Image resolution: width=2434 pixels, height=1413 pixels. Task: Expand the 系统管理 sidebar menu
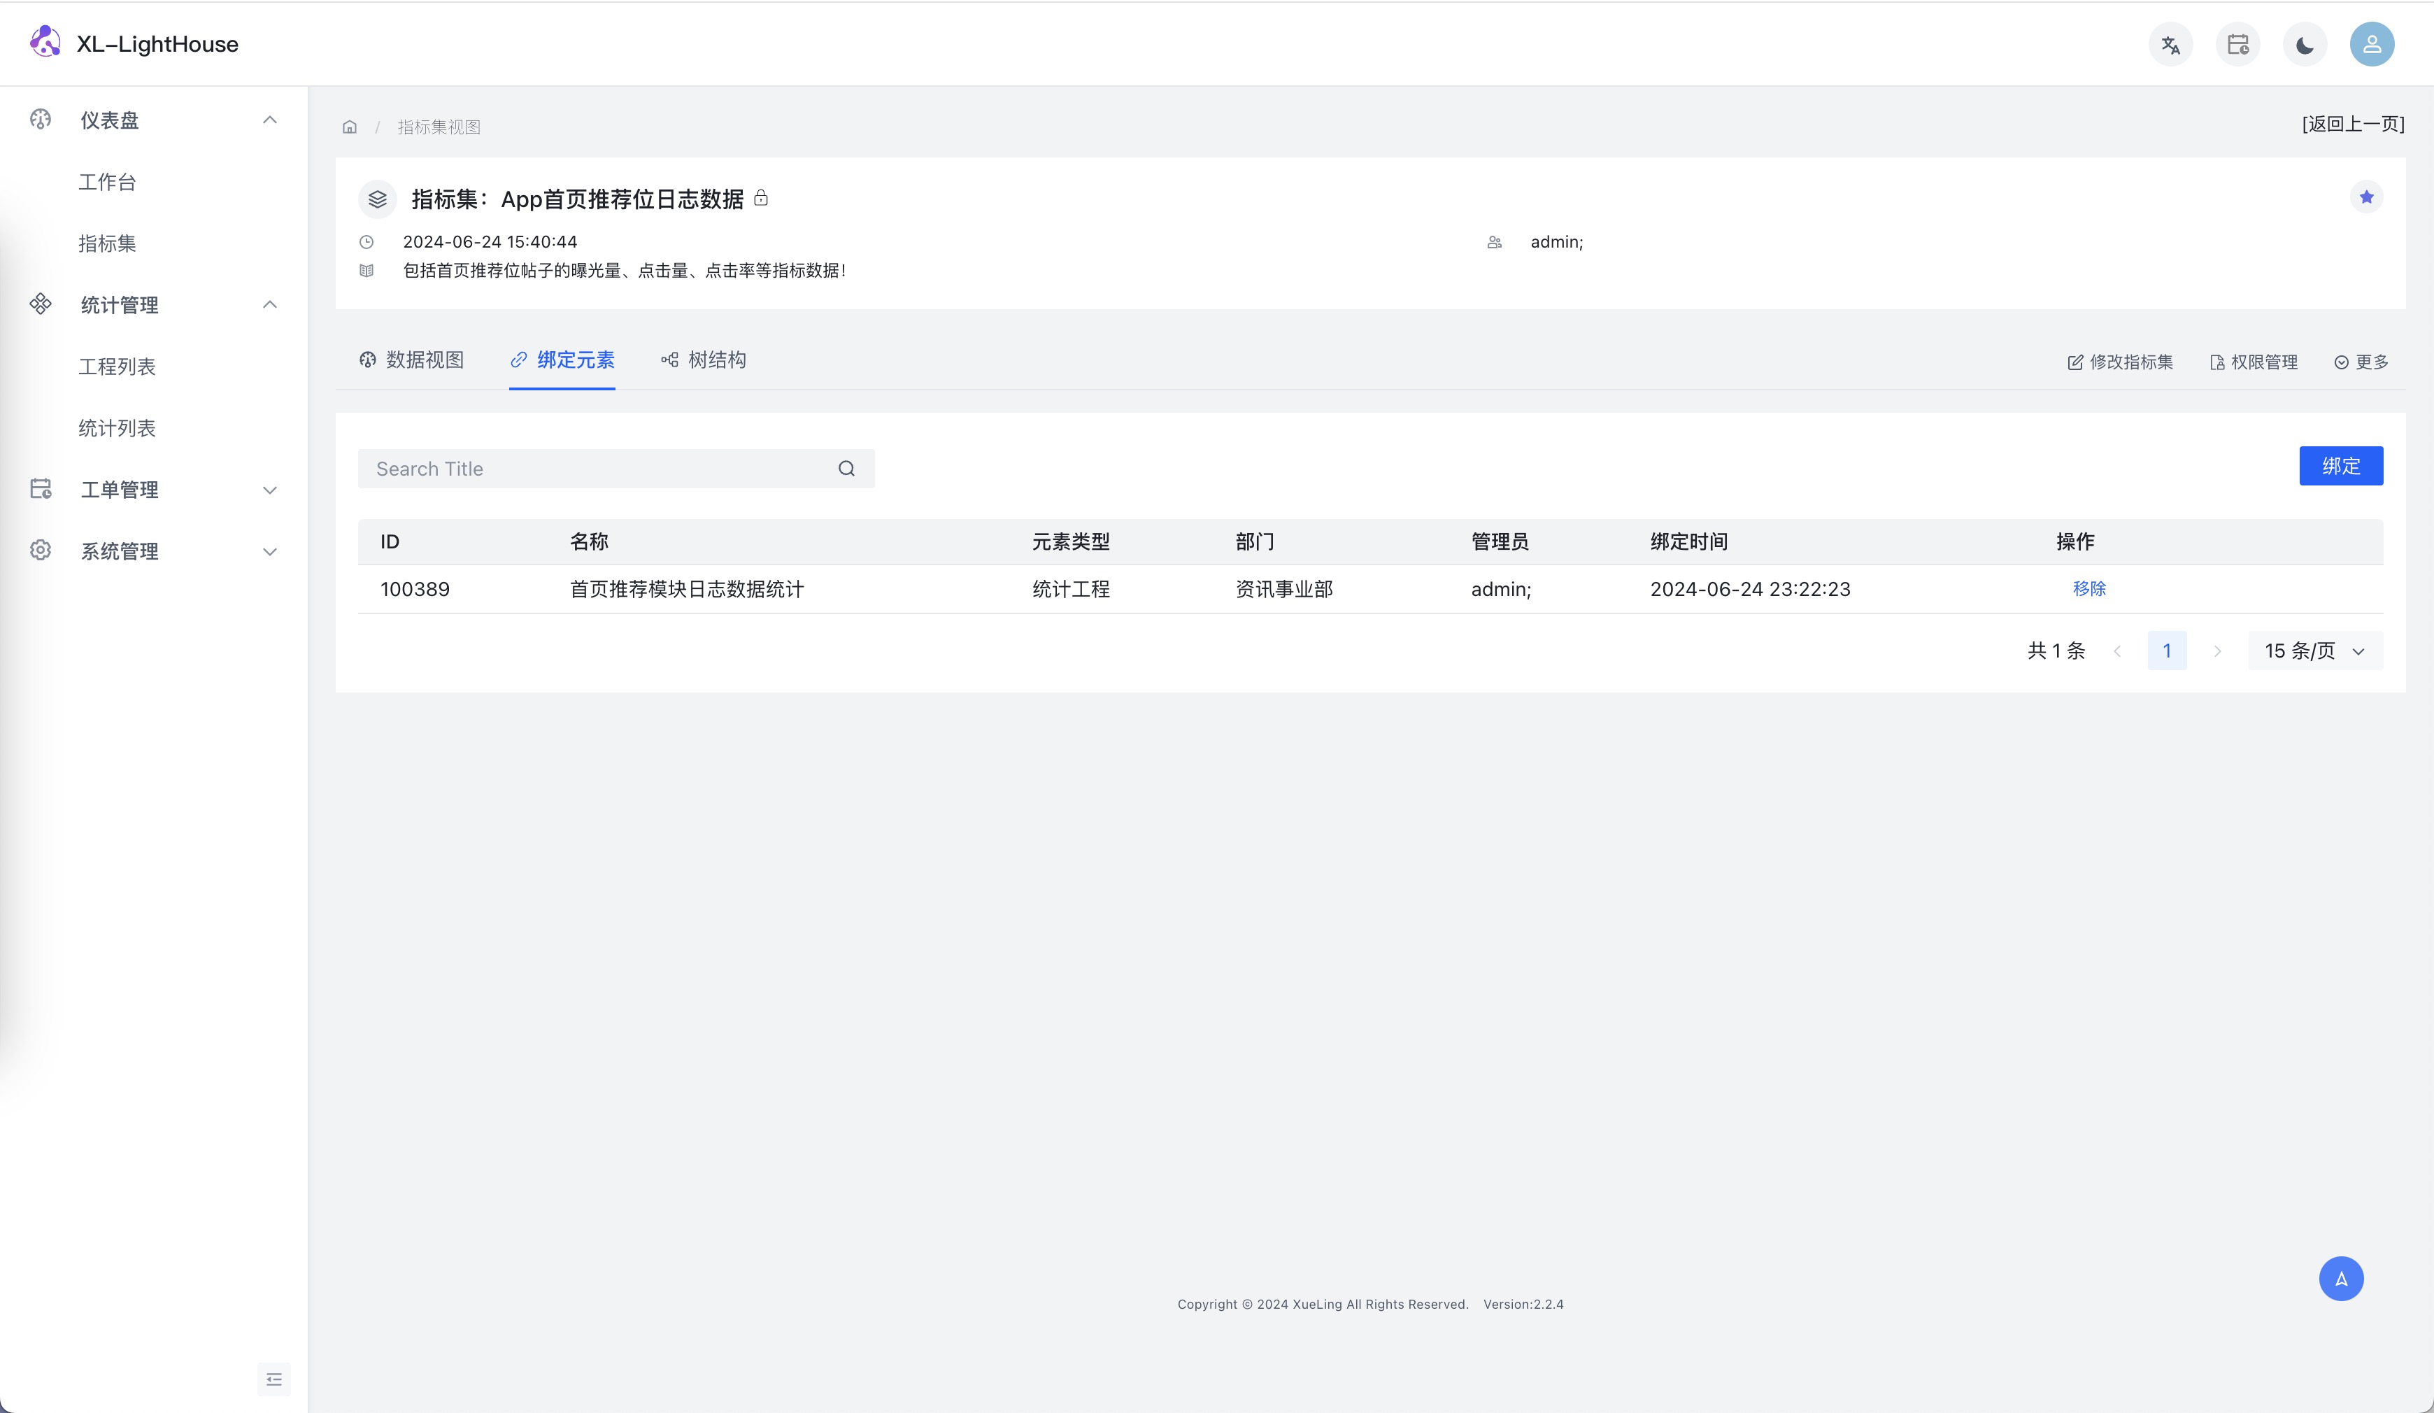[269, 551]
